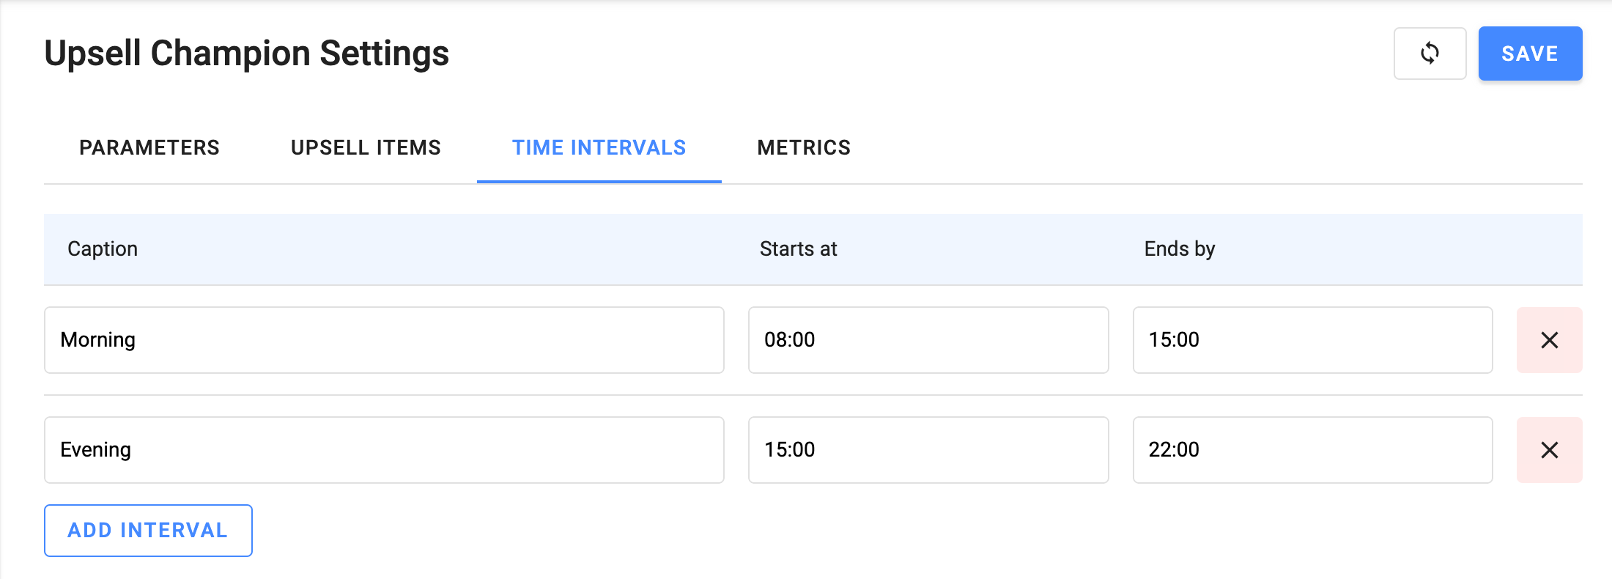The height and width of the screenshot is (579, 1612).
Task: Switch to the Parameters tab
Action: click(149, 148)
